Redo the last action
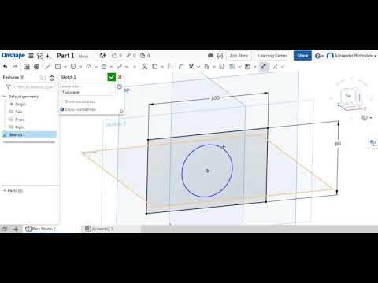378x283 pixels. (x=15, y=67)
